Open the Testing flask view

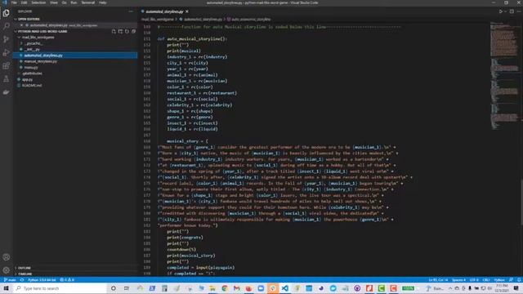click(x=6, y=79)
